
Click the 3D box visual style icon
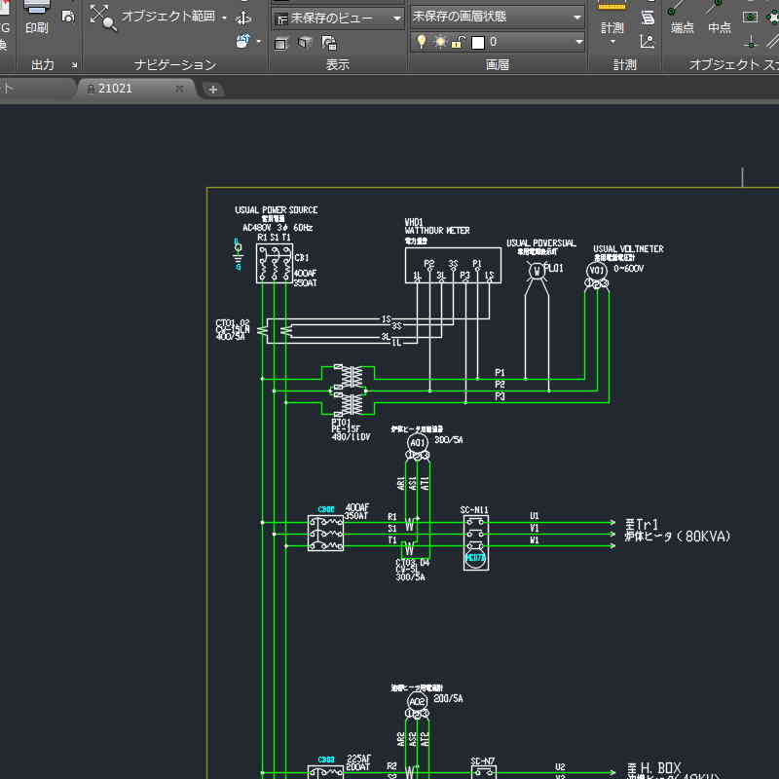[x=305, y=43]
